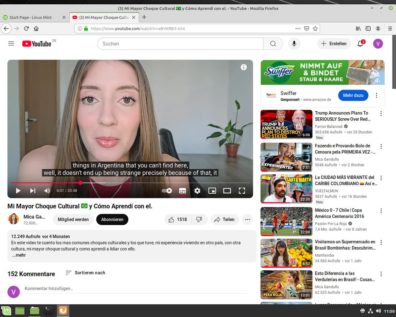Open Esto Diferencia a las Verdulerías title
This screenshot has width=396, height=317.
click(x=345, y=276)
